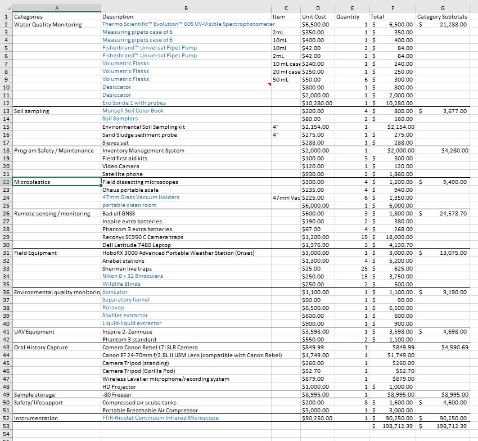Select the Soil sampling category cell

click(57, 111)
